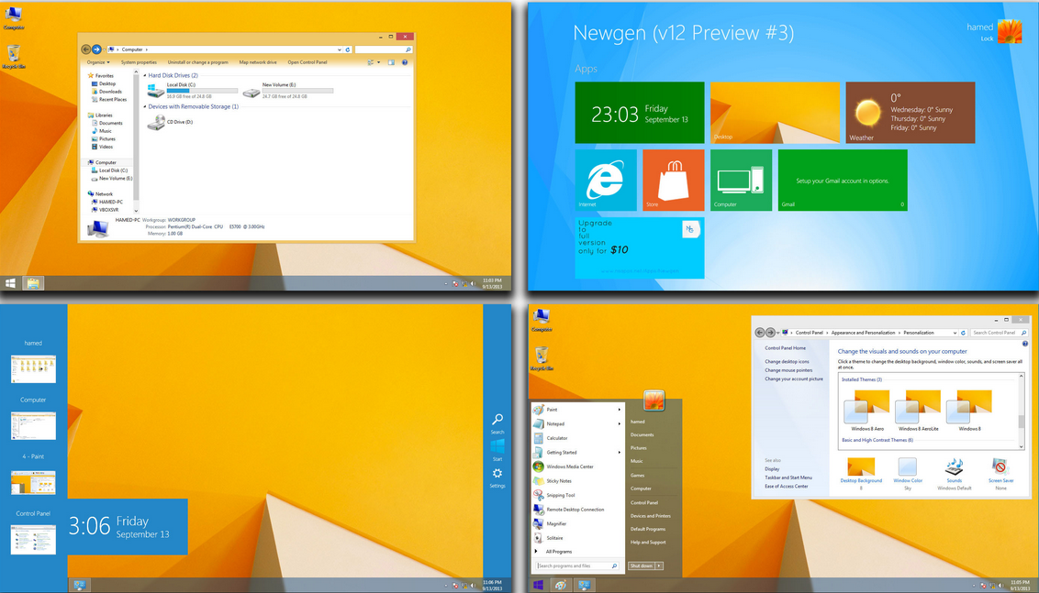The image size is (1039, 593).
Task: Select VBOXSVR under Network in Explorer
Action: (106, 210)
